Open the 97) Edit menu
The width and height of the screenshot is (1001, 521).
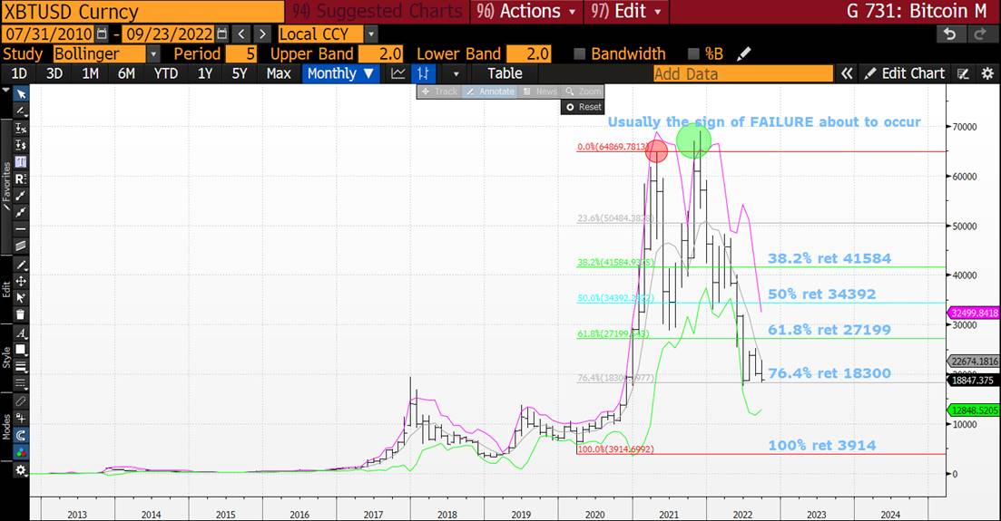tap(627, 12)
